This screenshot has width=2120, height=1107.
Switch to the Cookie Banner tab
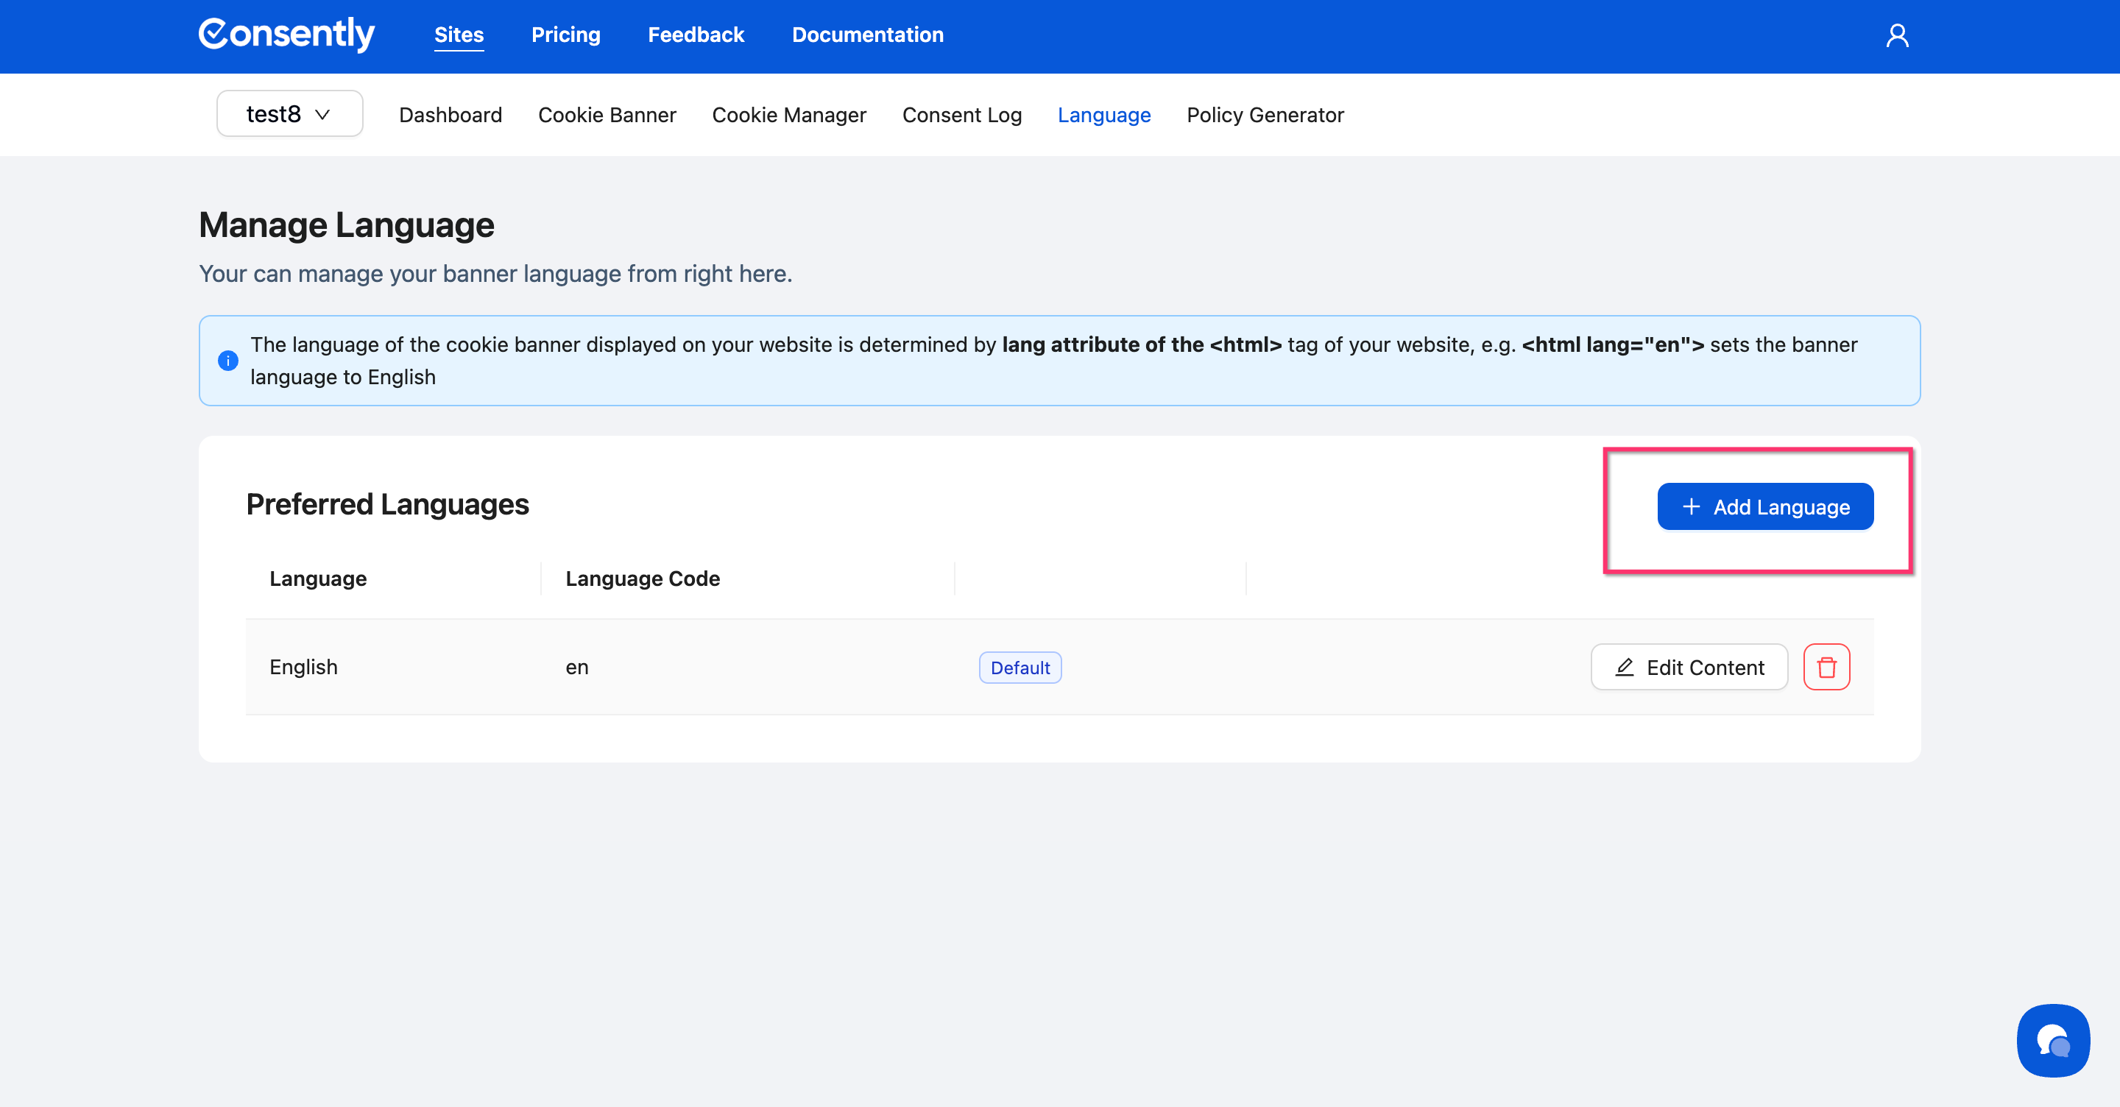[x=607, y=116]
